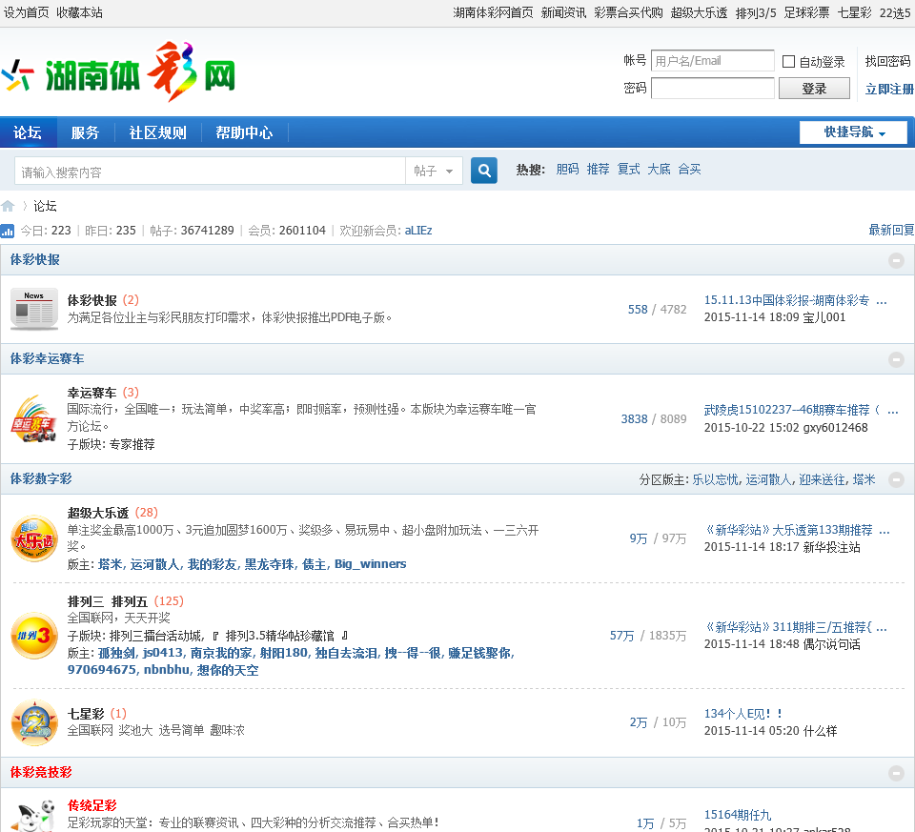The width and height of the screenshot is (915, 832).
Task: Open moderator 塔米 under 超级大乐透
Action: (111, 564)
